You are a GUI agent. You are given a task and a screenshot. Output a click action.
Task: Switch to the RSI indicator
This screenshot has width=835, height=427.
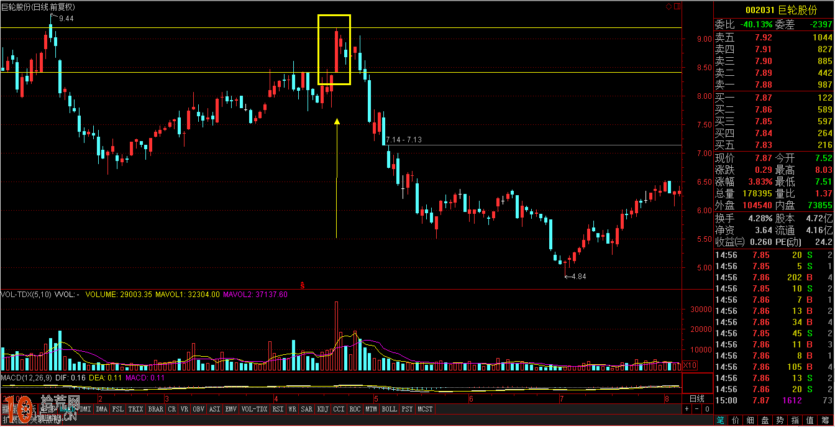click(278, 409)
